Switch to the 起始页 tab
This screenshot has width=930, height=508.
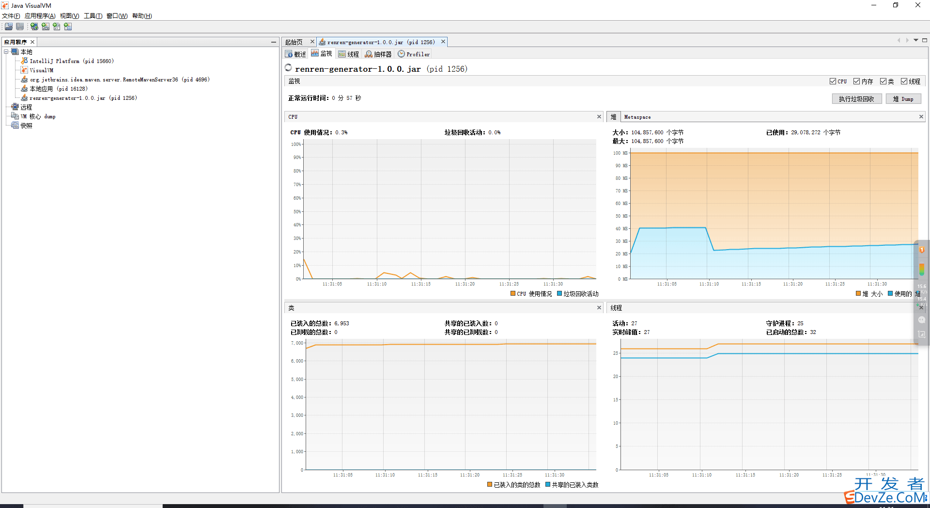(x=294, y=42)
